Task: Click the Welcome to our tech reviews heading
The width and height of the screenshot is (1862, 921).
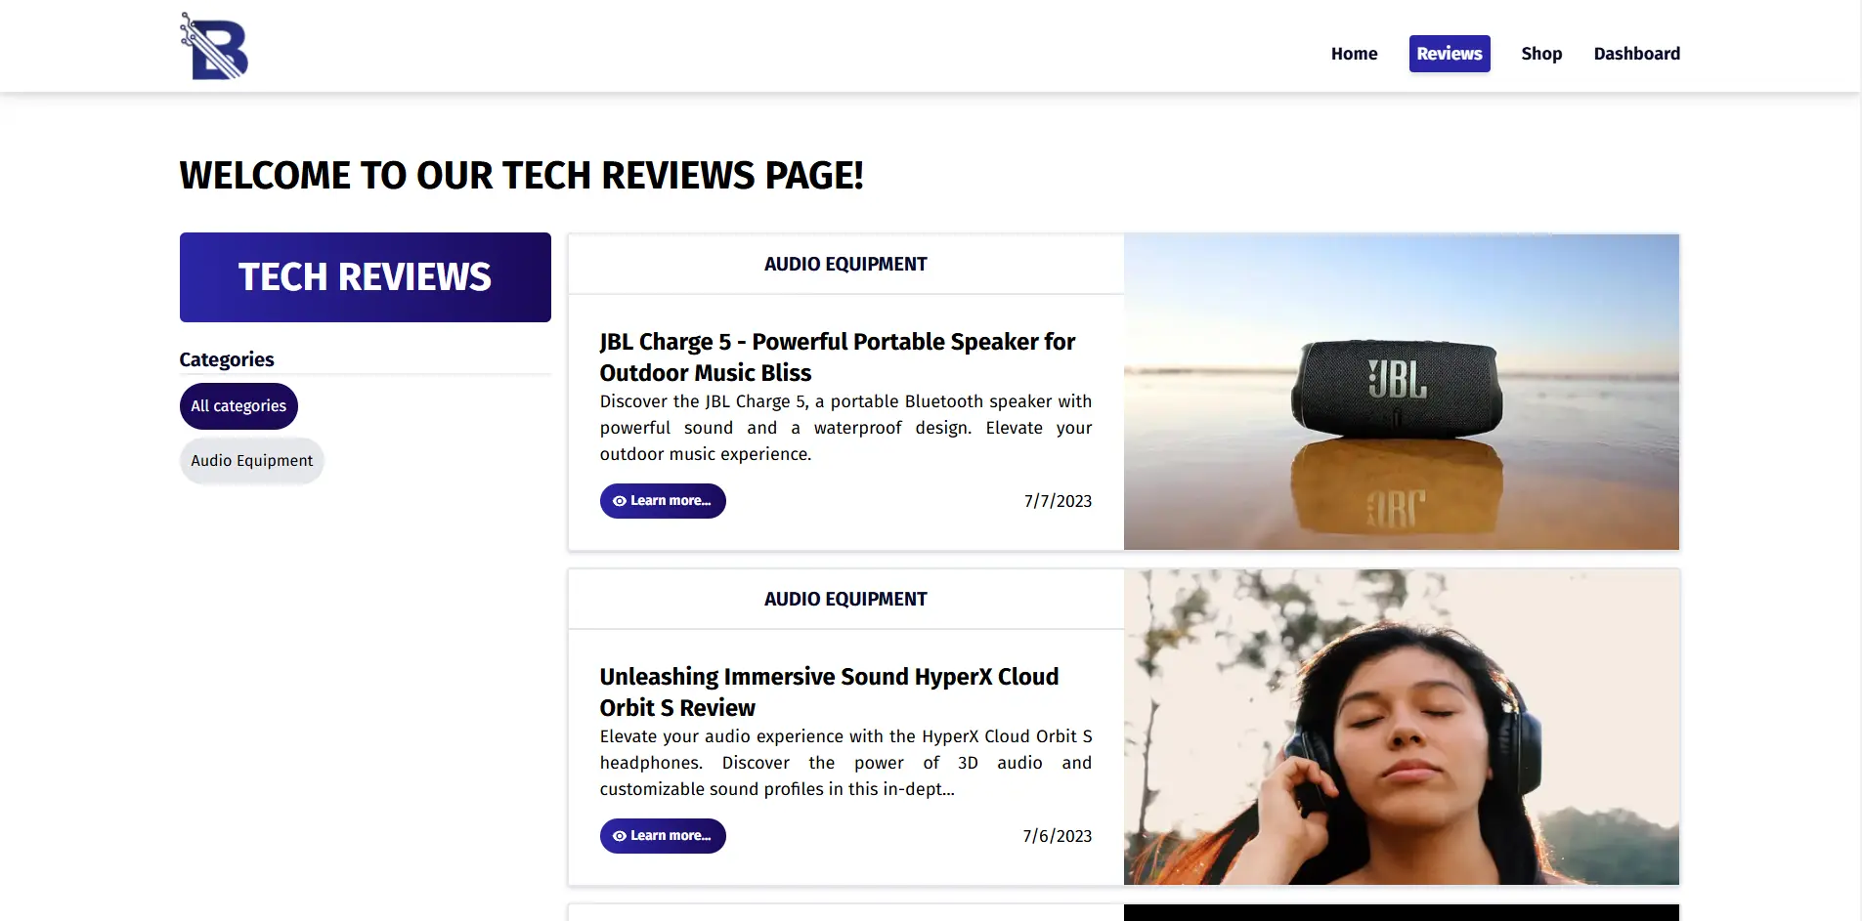Action: coord(522,176)
